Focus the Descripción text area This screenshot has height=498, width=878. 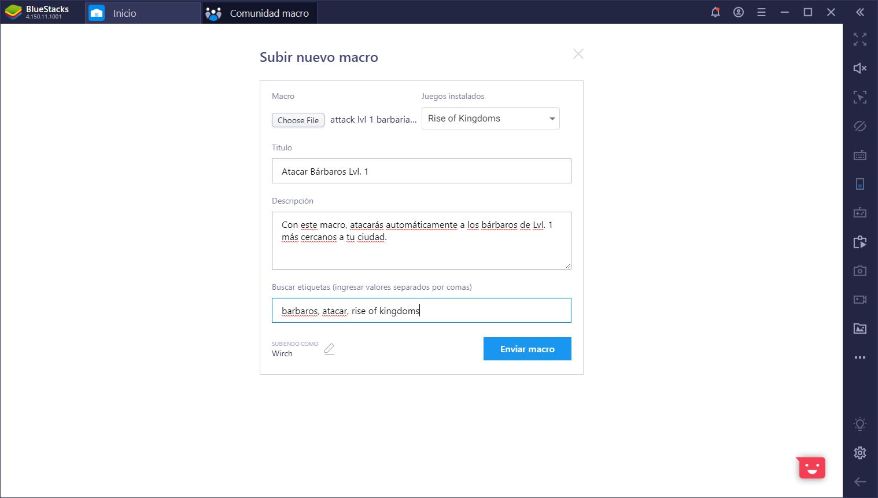pyautogui.click(x=422, y=241)
